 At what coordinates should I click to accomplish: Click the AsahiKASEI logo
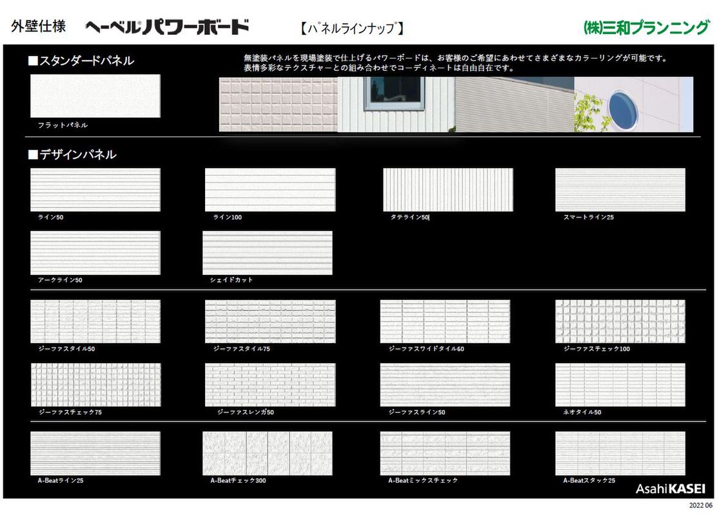(670, 489)
